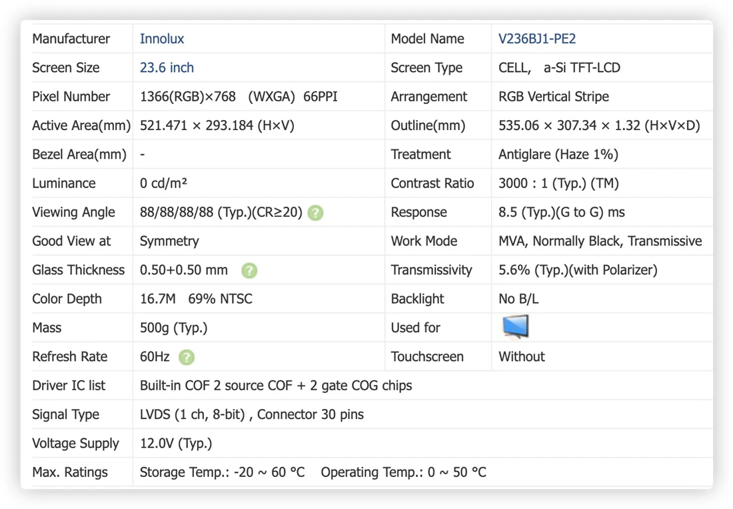Open the V236BJ1-PE2 model link
733x509 pixels.
click(x=536, y=39)
